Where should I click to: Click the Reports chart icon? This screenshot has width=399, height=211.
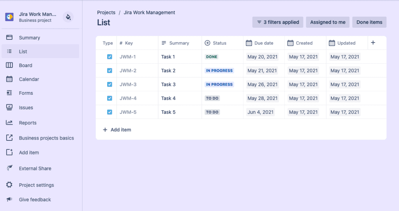pyautogui.click(x=9, y=123)
